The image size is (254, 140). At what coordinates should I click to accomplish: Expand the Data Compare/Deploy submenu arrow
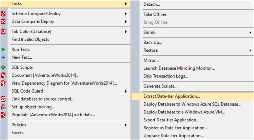pyautogui.click(x=126, y=22)
